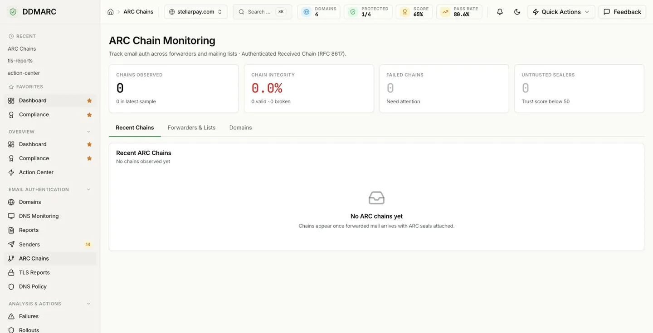The width and height of the screenshot is (653, 333).
Task: Click the Domains globe icon in sidebar
Action: click(11, 202)
